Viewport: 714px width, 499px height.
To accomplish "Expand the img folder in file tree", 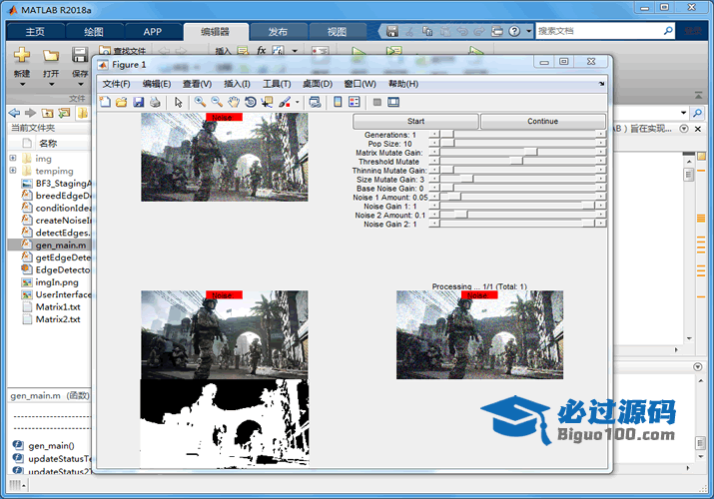I will (x=13, y=159).
